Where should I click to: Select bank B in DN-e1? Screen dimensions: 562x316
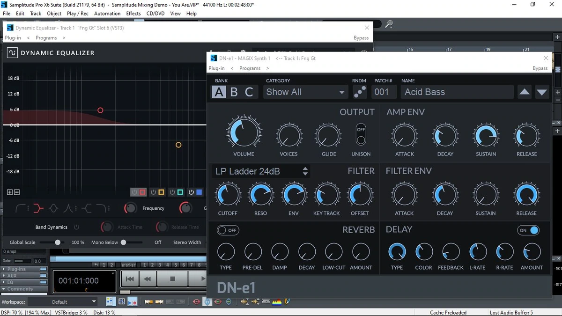click(234, 92)
